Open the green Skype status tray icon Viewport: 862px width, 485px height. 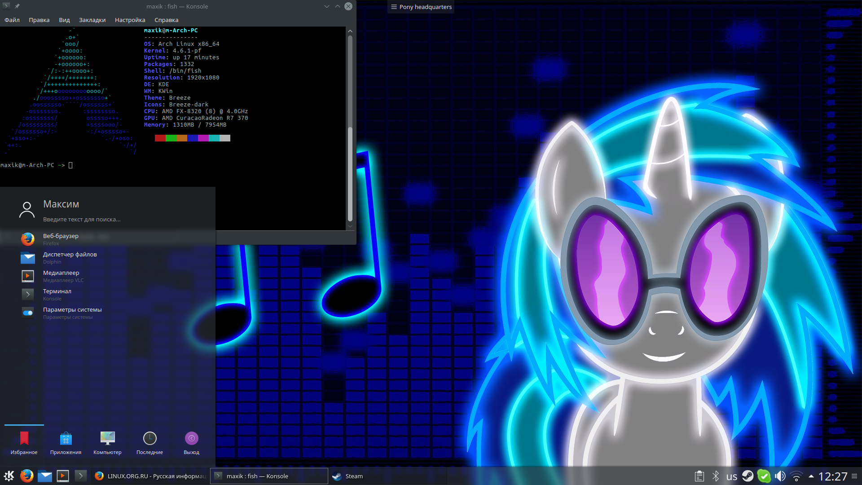764,476
